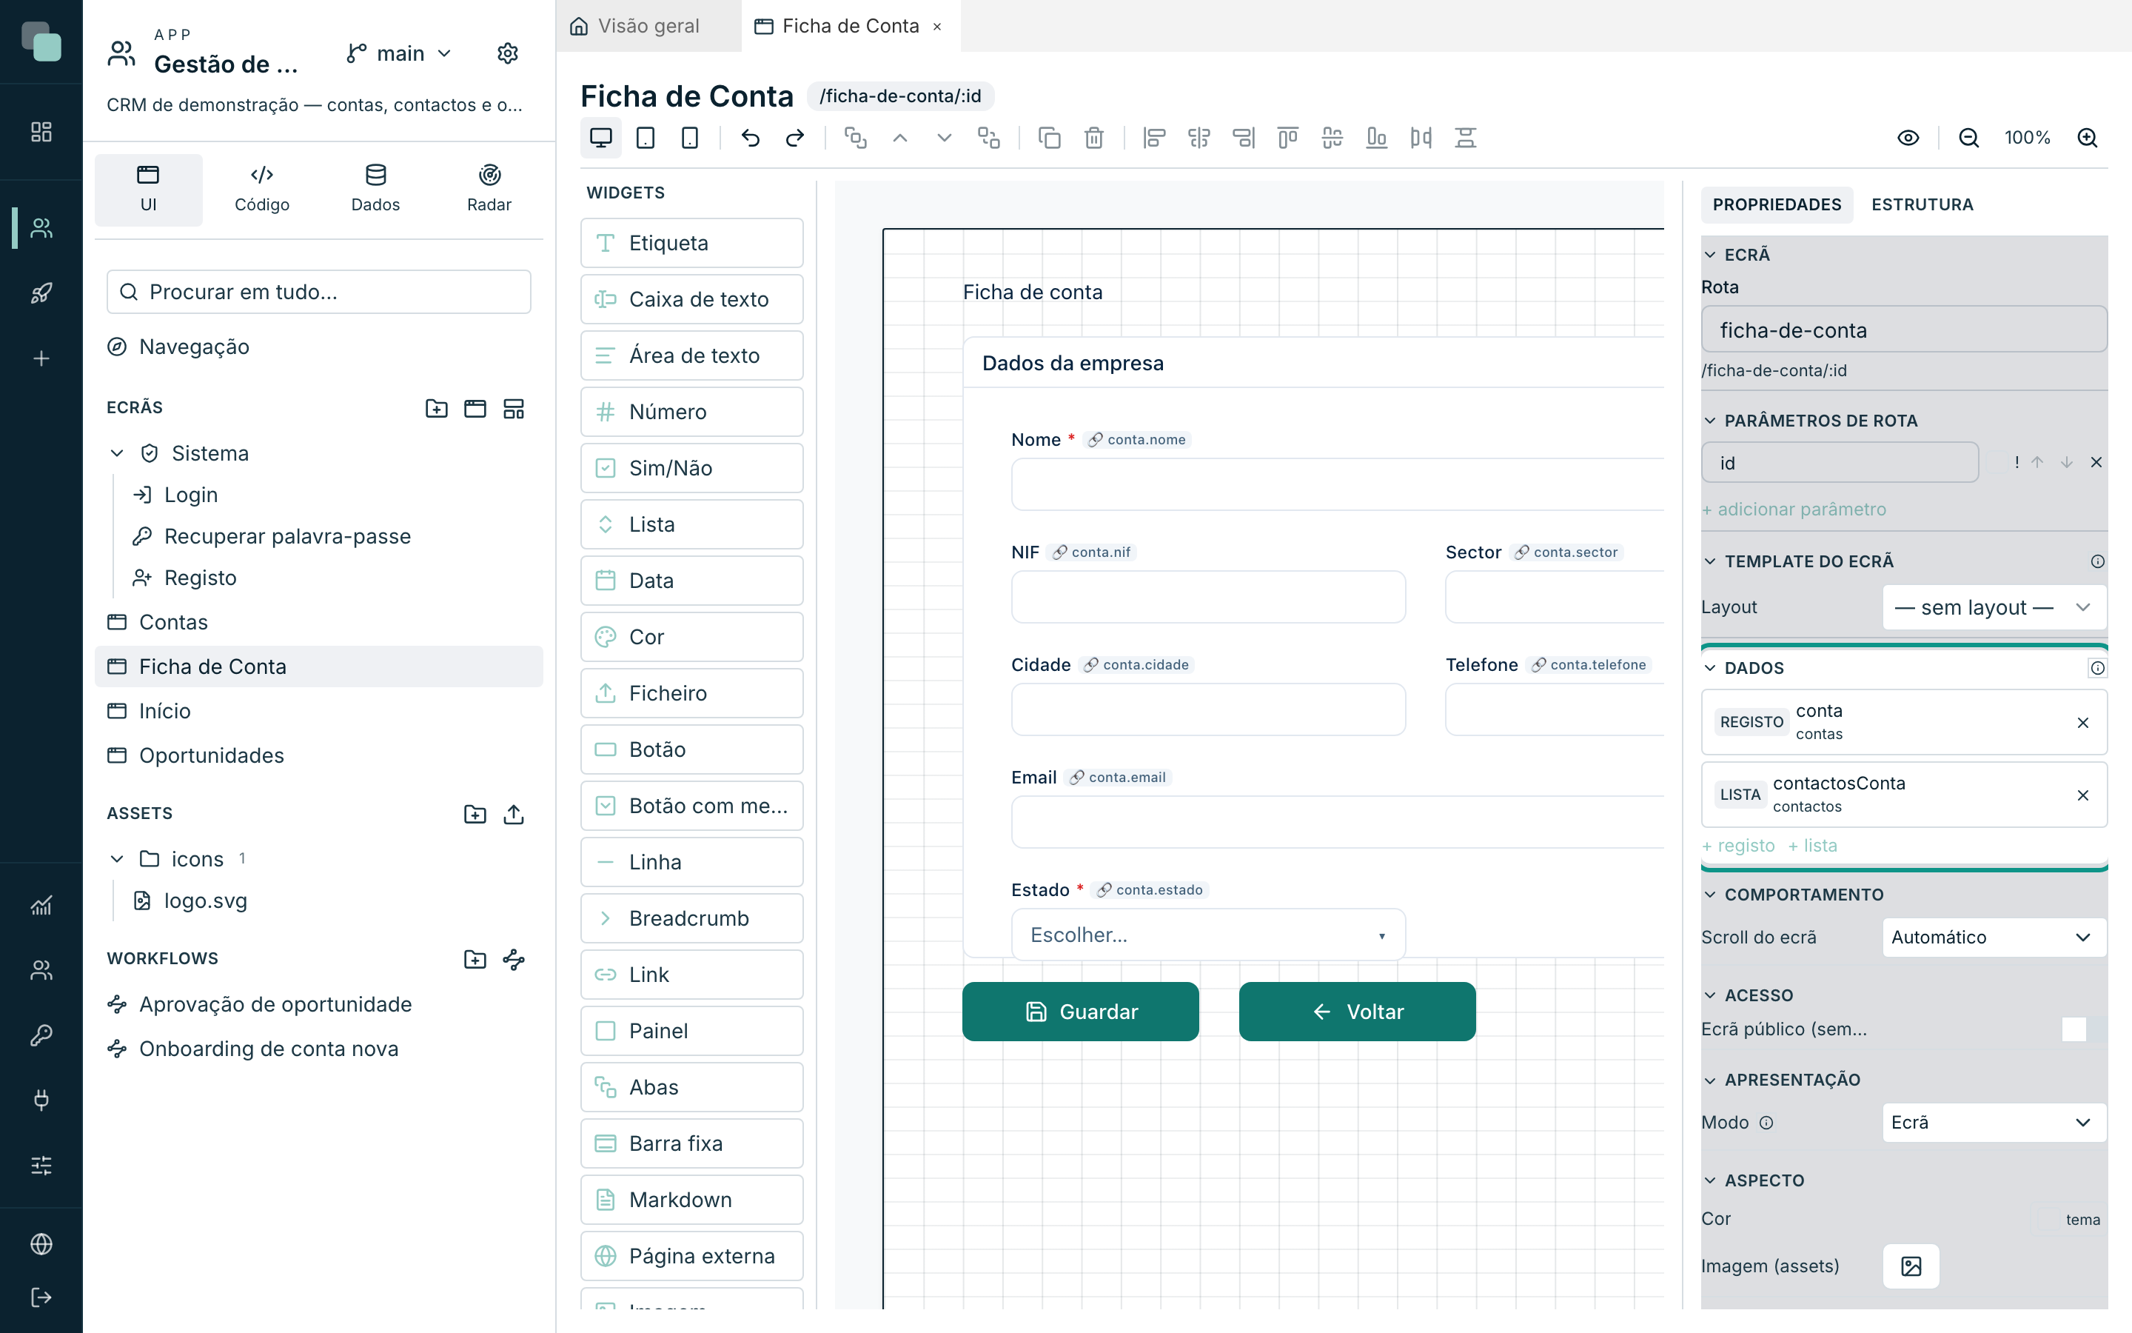Select Cor widget in widgets list
Viewport: 2132px width, 1333px height.
click(x=691, y=637)
